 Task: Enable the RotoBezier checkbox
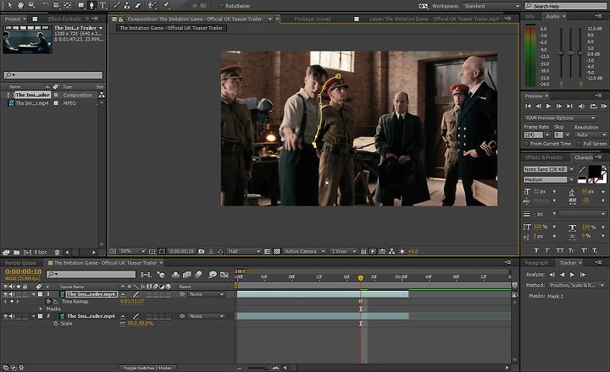[221, 6]
